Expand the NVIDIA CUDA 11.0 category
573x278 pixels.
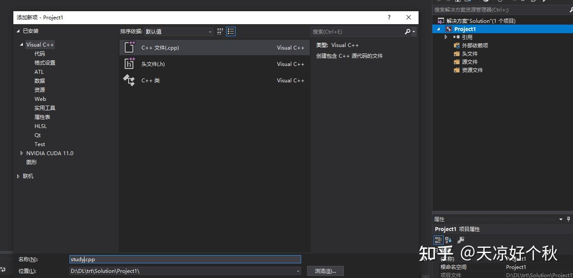click(22, 153)
